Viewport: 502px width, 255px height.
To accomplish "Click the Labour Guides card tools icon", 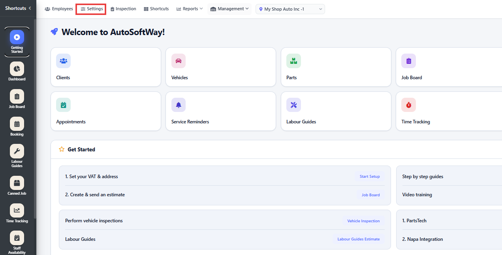I will coord(293,105).
